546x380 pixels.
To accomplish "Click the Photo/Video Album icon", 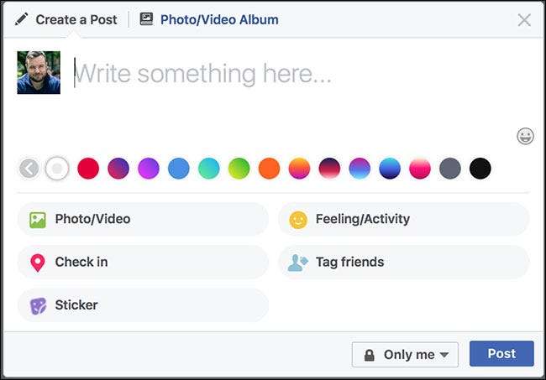I will 147,19.
